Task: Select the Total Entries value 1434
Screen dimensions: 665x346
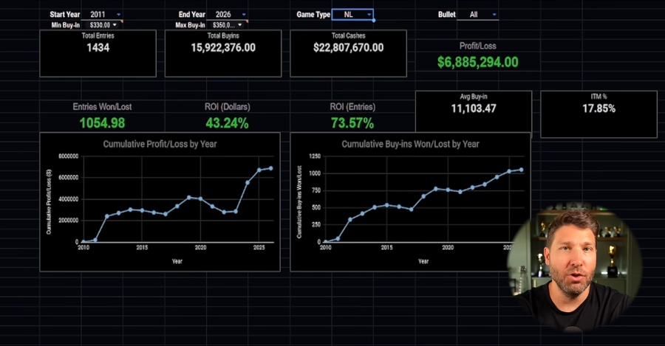Action: 98,47
